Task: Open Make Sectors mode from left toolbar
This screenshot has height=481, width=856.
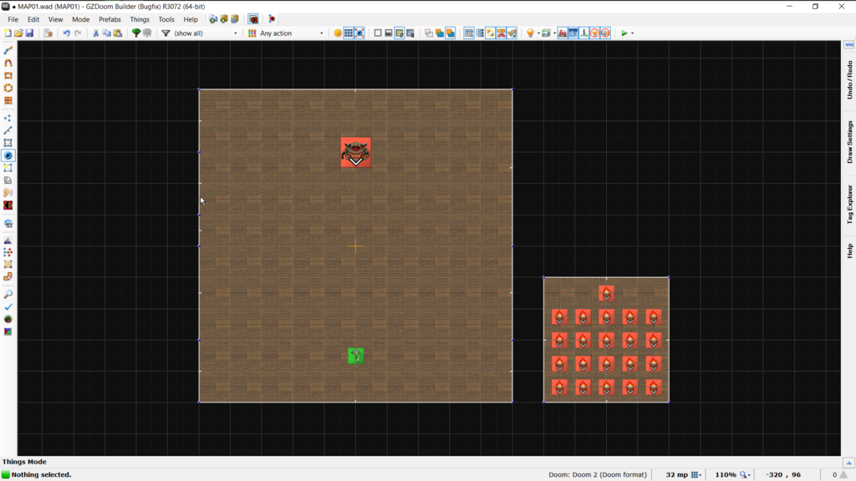Action: point(8,168)
